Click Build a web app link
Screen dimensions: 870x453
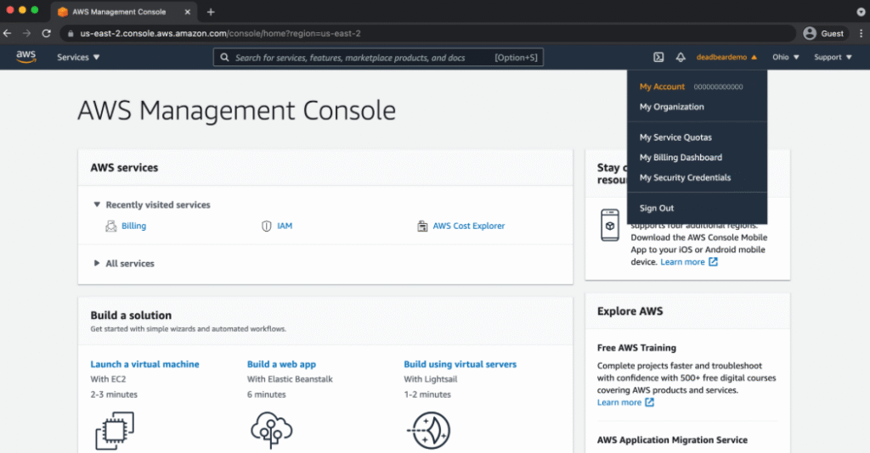click(x=281, y=364)
